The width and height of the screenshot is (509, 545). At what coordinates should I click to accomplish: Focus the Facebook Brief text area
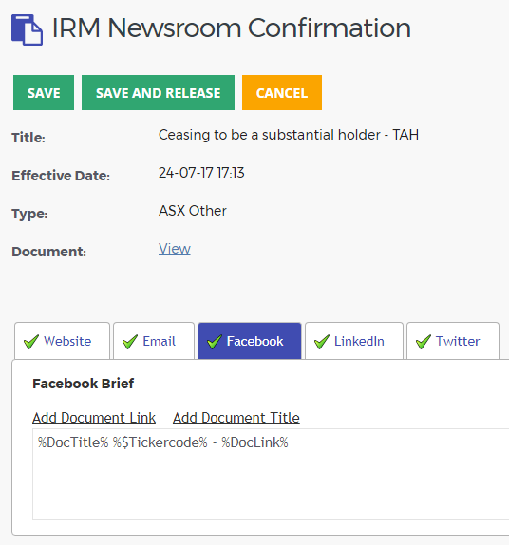click(271, 475)
